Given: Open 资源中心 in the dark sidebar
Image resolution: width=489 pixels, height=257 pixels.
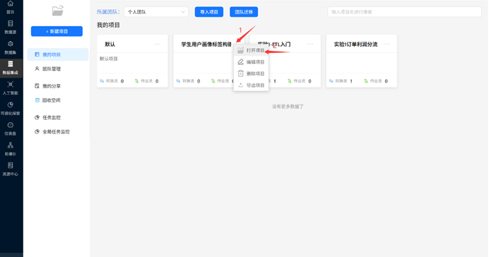Looking at the screenshot, I should click(x=11, y=169).
